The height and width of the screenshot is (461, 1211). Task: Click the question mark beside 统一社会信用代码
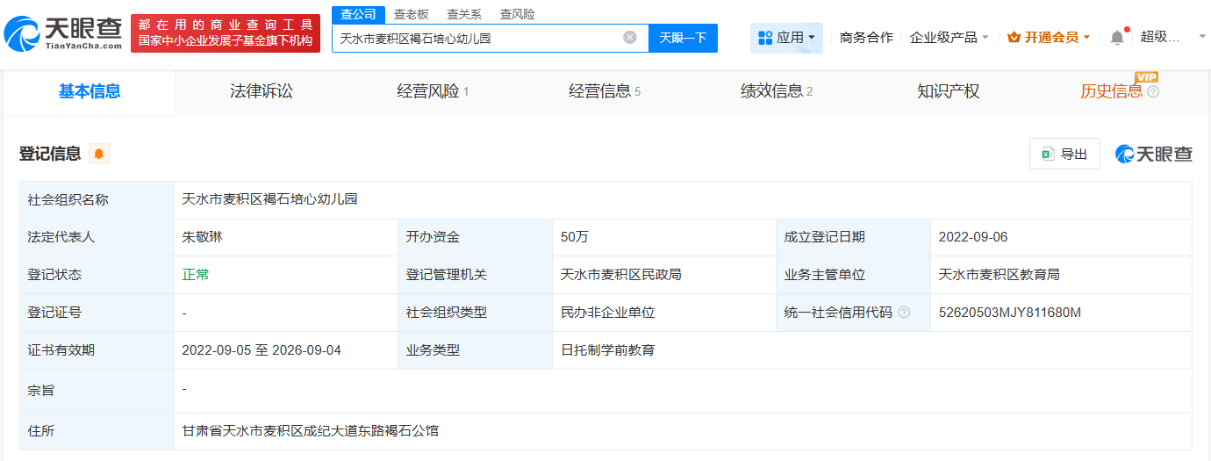tap(904, 313)
